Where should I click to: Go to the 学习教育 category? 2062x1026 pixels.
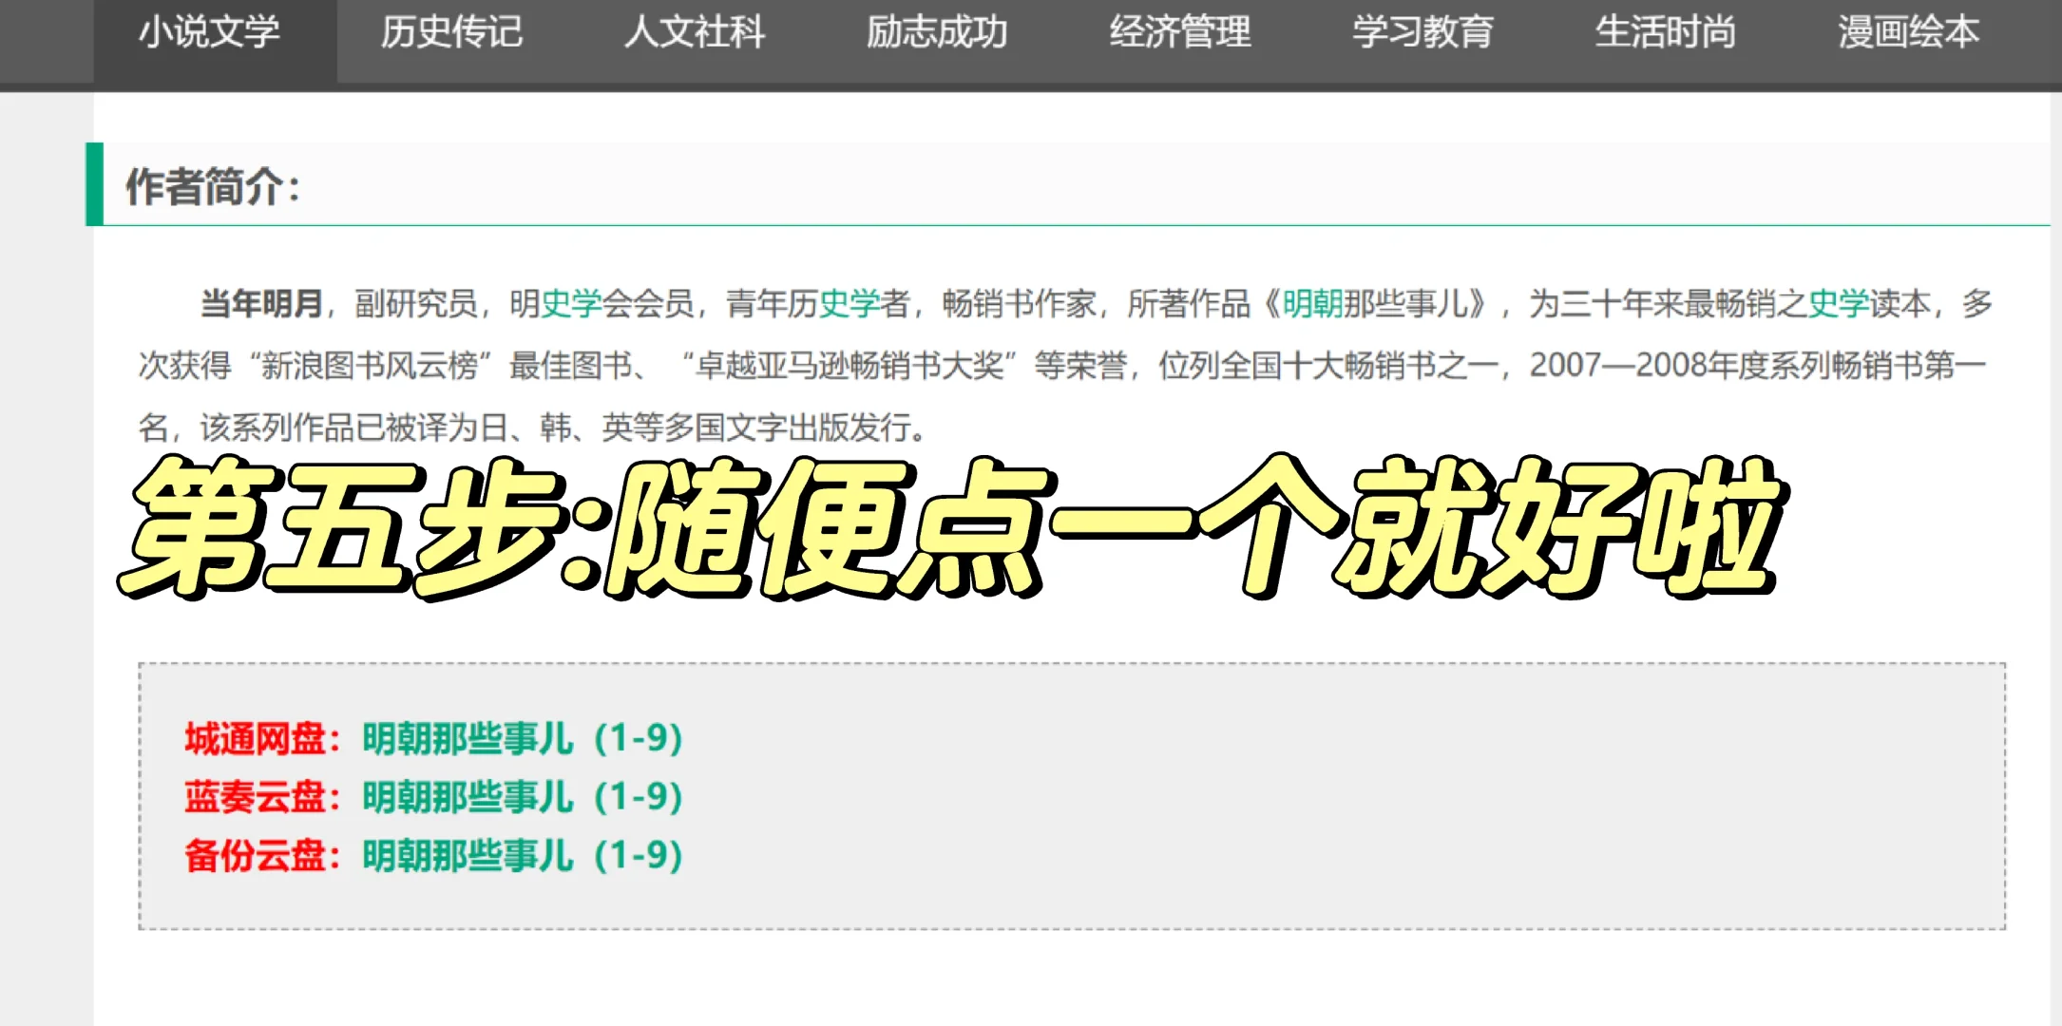click(1422, 32)
